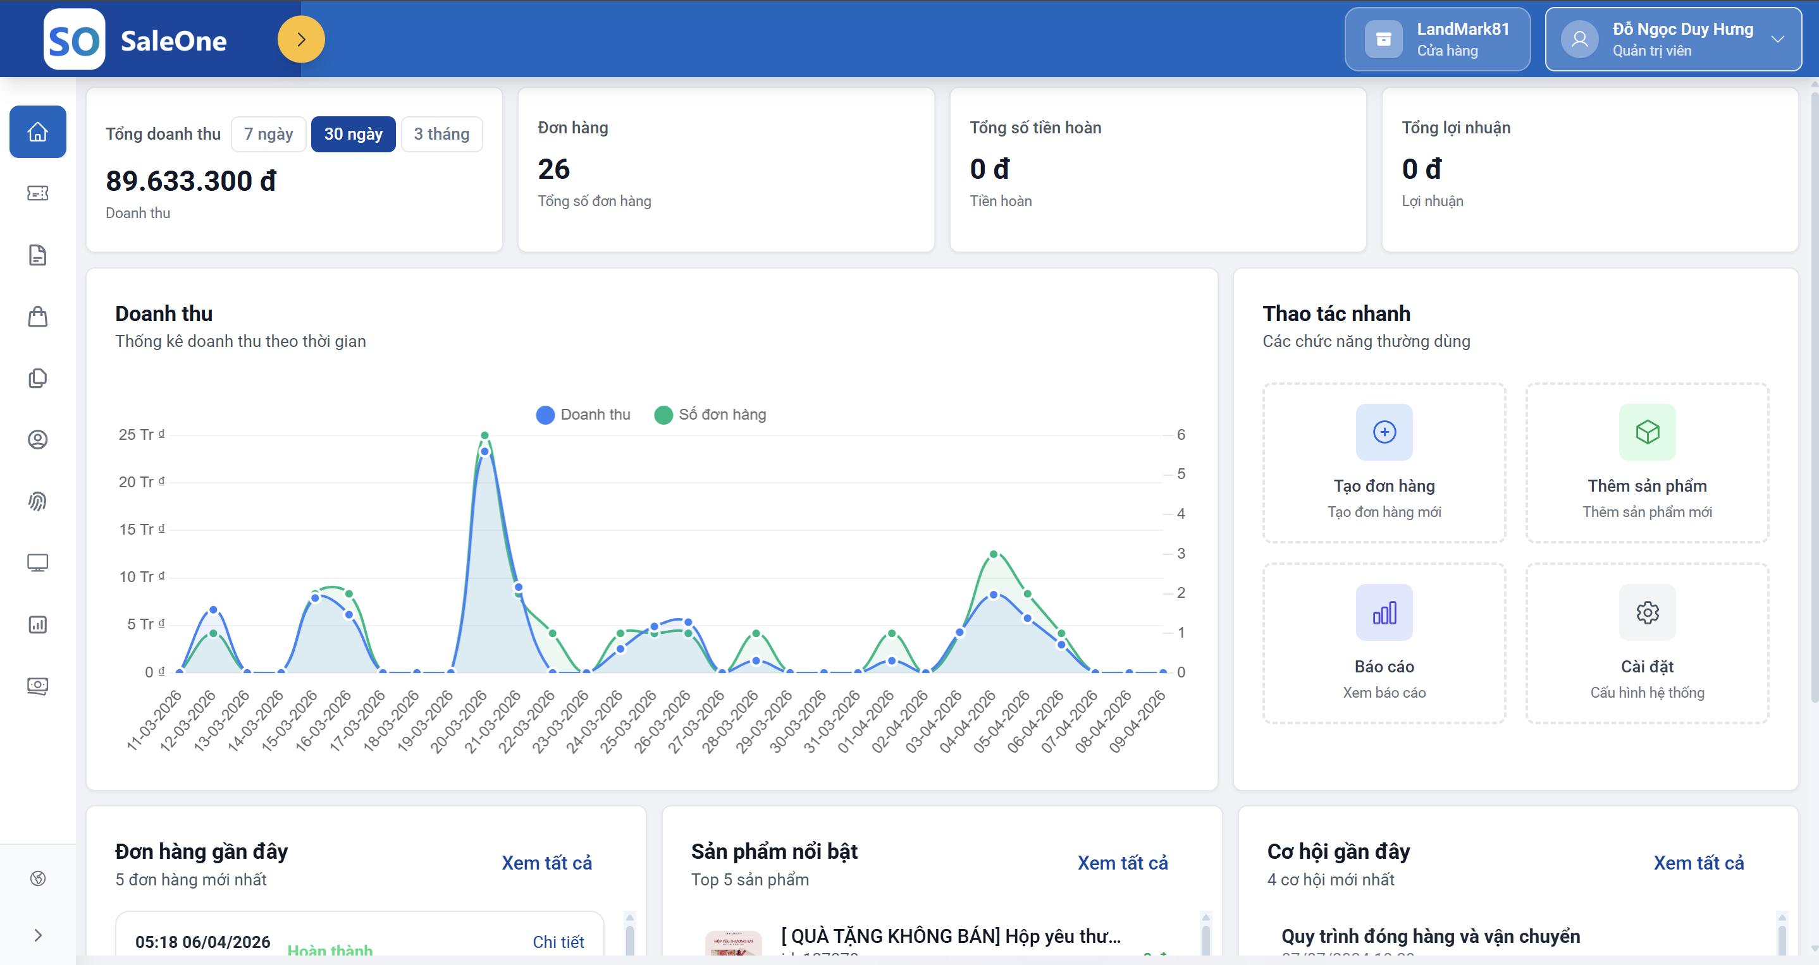Open the bar chart report sidebar icon
Image resolution: width=1819 pixels, height=965 pixels.
coord(37,624)
